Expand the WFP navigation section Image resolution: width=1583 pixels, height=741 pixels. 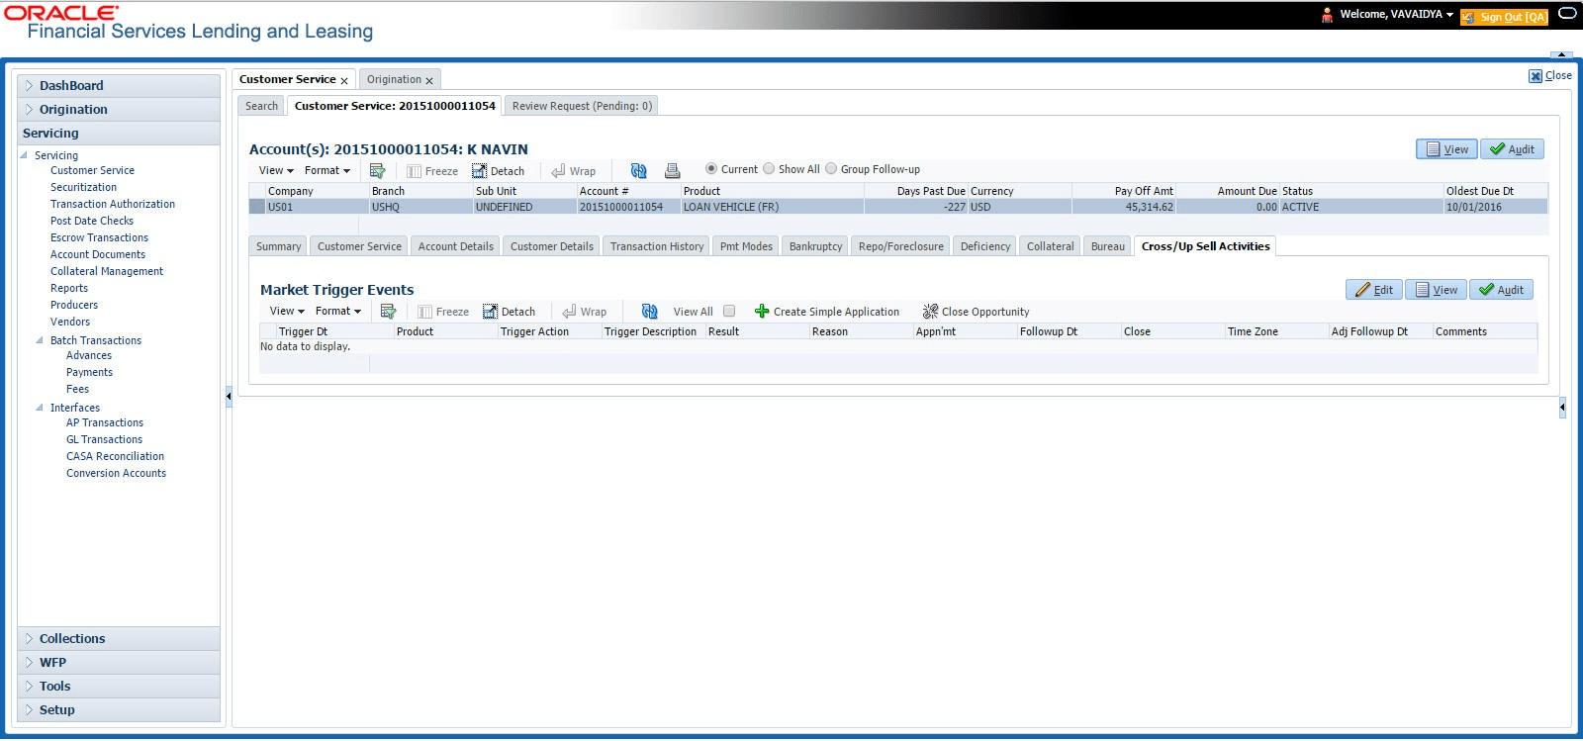coord(29,663)
